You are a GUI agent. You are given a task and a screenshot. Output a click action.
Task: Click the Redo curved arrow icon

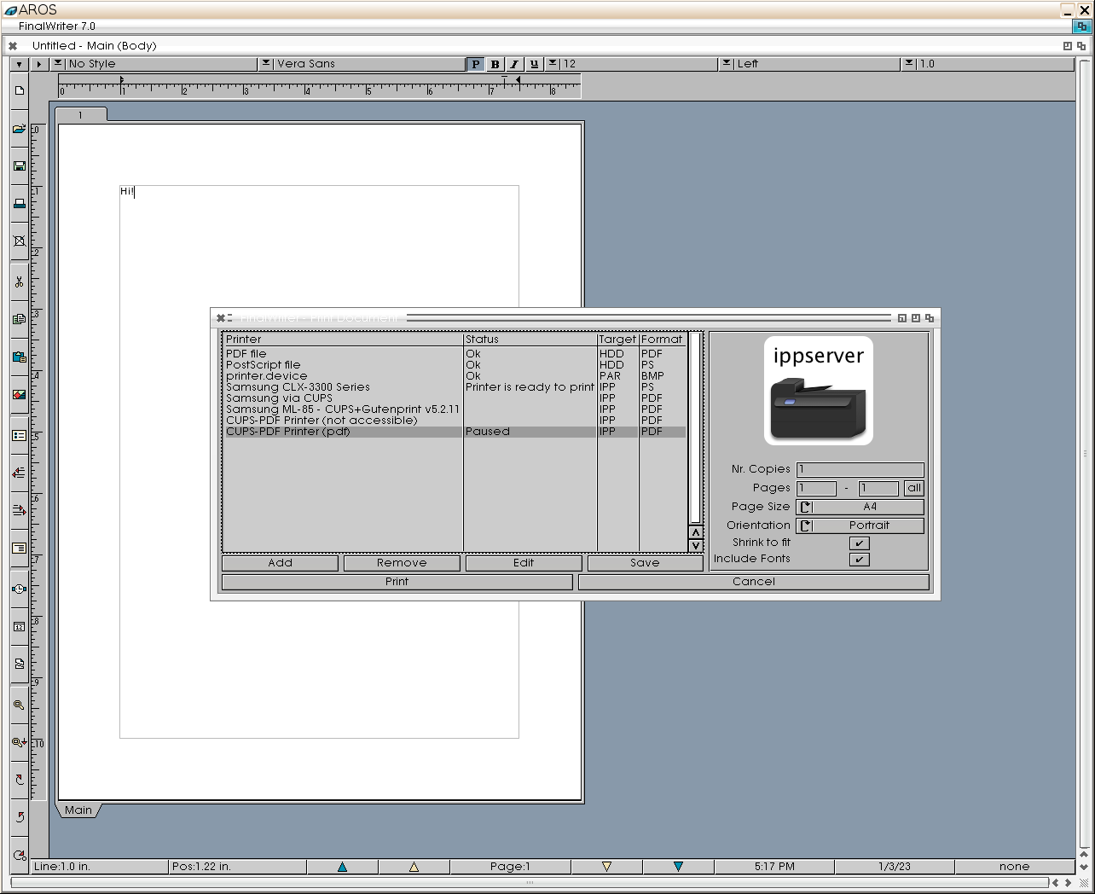(x=19, y=780)
